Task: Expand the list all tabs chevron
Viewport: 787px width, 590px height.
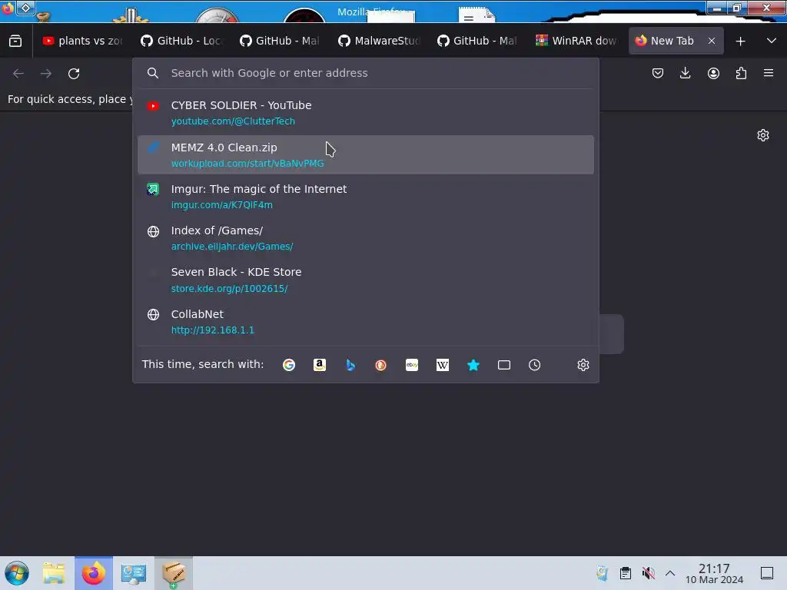Action: pyautogui.click(x=772, y=41)
